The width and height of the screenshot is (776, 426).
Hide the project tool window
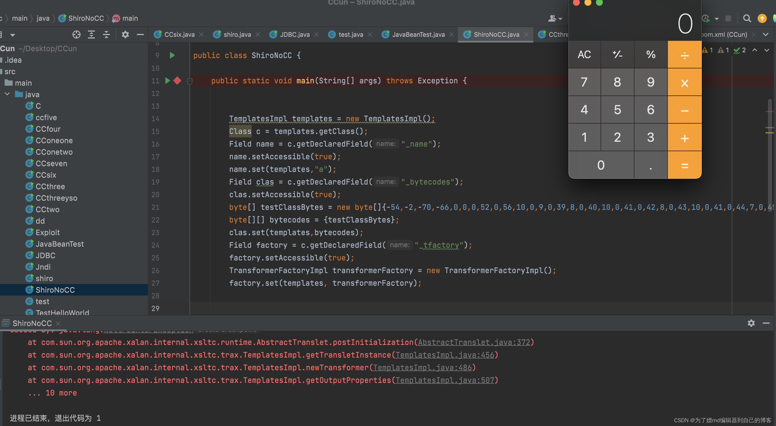(x=140, y=34)
